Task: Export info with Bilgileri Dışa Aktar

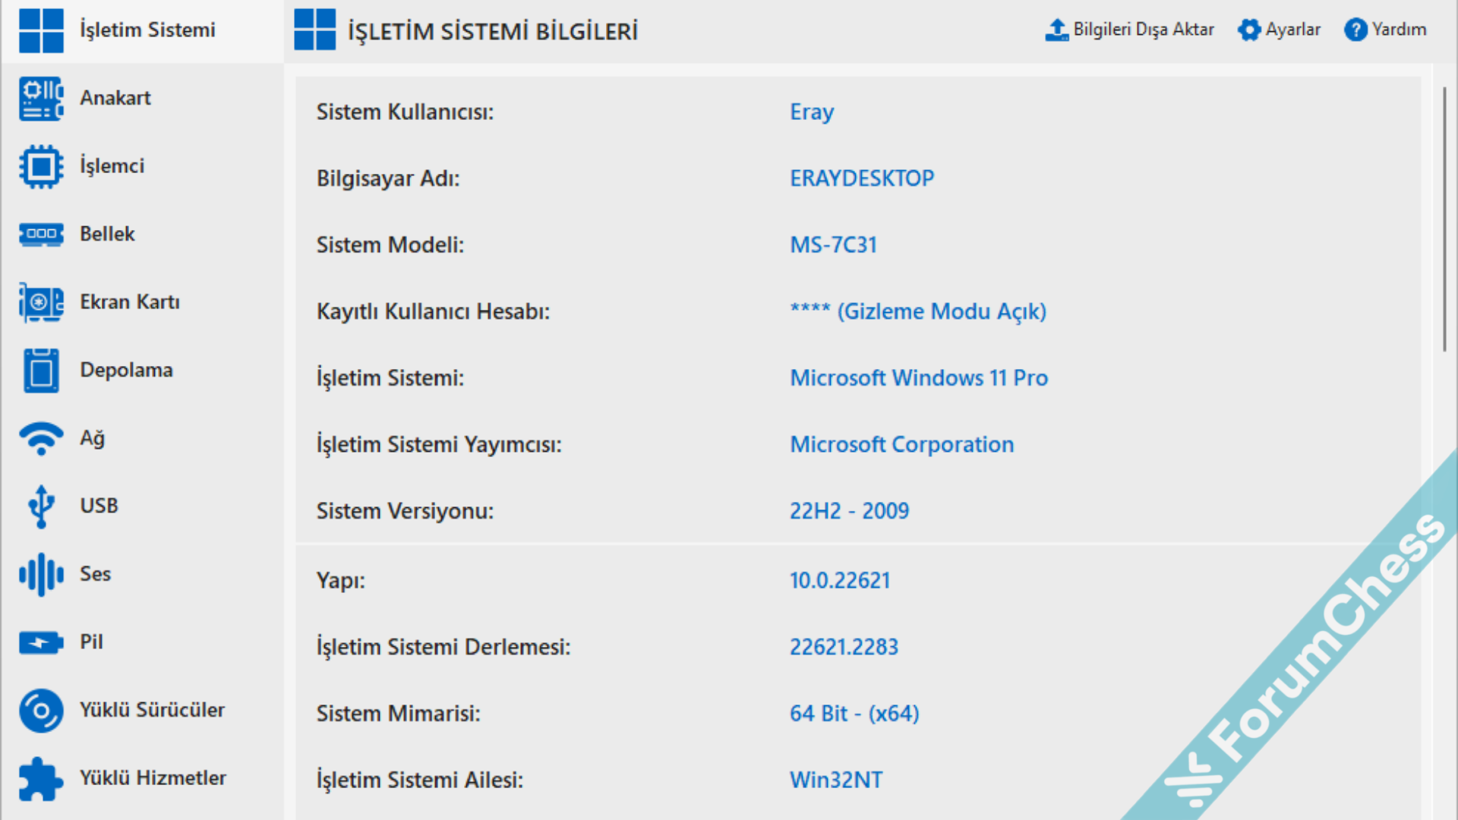Action: click(x=1129, y=30)
